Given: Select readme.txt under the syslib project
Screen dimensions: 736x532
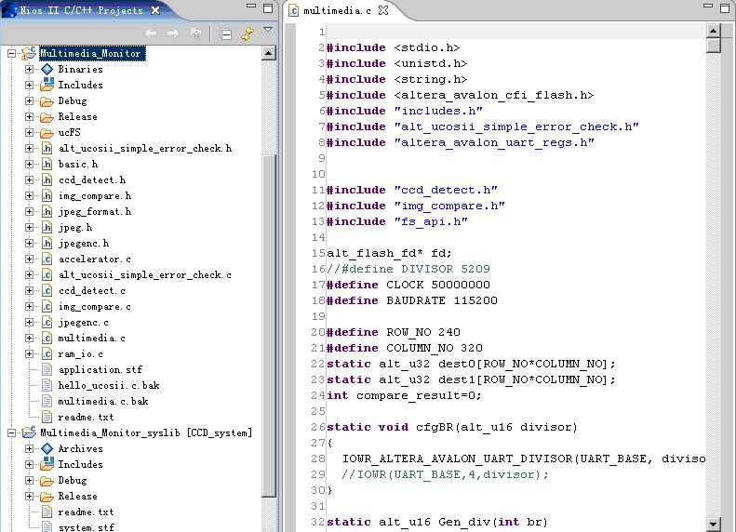Looking at the screenshot, I should click(86, 512).
